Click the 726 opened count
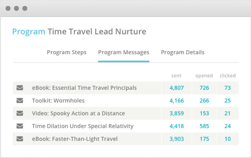The height and width of the screenshot is (158, 251). coord(204,88)
